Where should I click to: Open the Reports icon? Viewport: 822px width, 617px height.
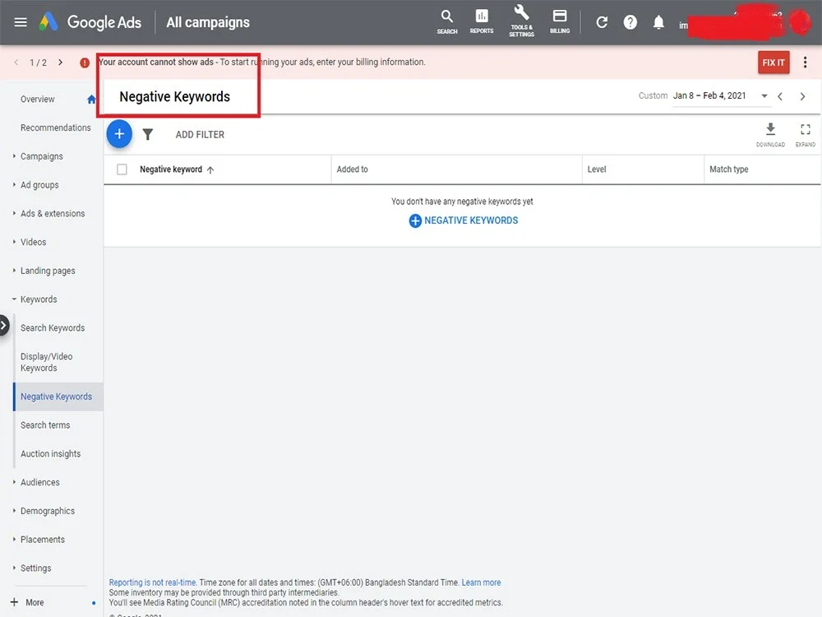tap(481, 22)
